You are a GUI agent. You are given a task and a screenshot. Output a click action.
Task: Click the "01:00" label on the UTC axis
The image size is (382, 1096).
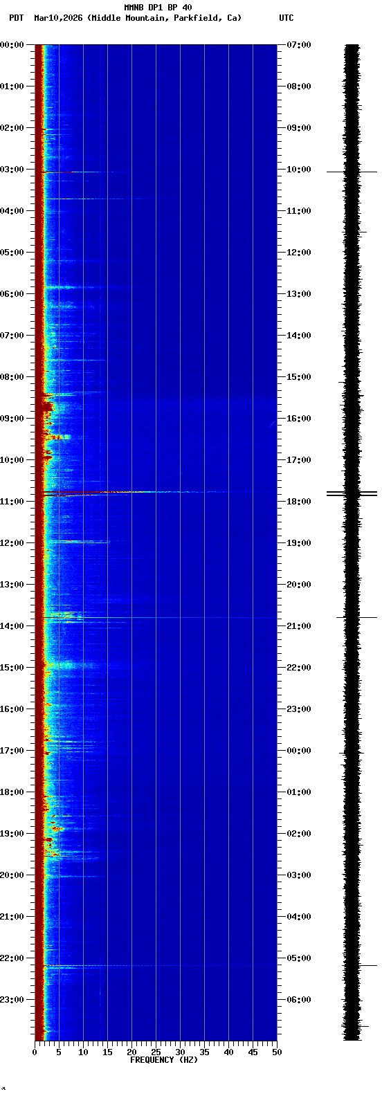click(299, 792)
